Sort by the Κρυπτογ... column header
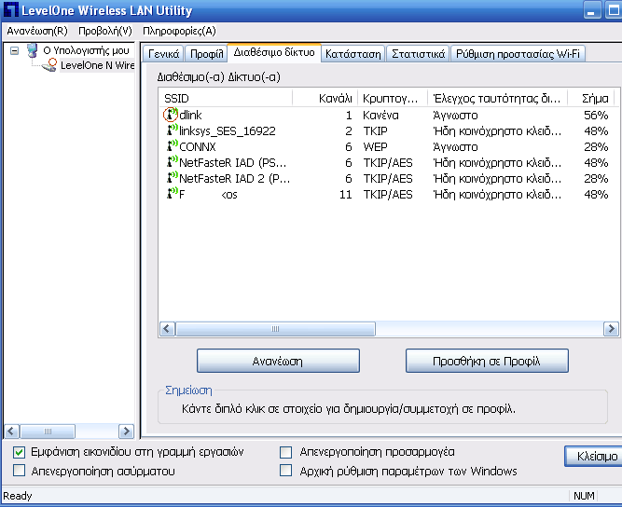This screenshot has height=507, width=622. tap(393, 98)
